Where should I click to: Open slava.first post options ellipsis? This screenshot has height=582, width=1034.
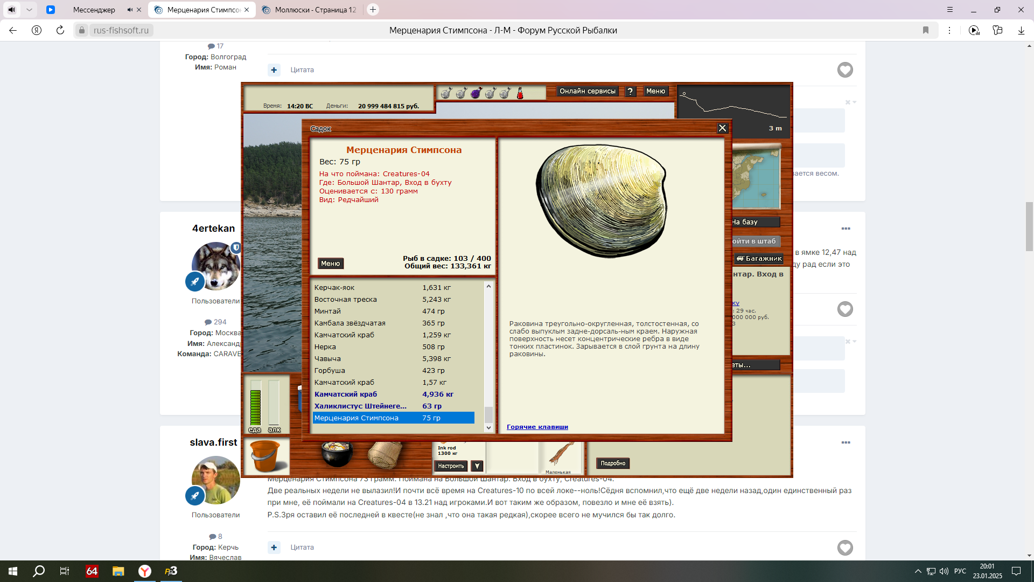pos(846,442)
